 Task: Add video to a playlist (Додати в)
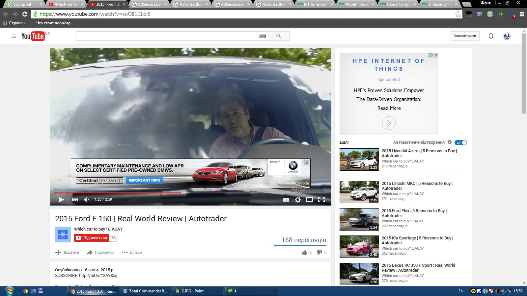coord(67,252)
